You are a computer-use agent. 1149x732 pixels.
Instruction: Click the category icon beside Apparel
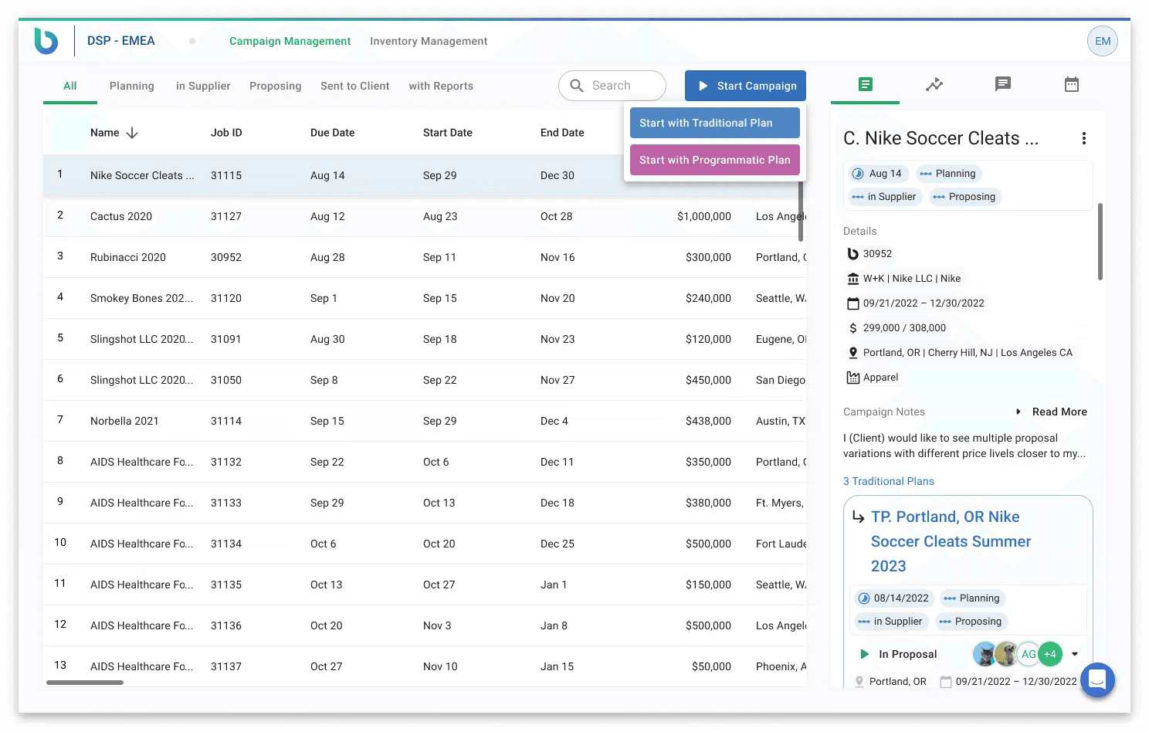tap(853, 378)
